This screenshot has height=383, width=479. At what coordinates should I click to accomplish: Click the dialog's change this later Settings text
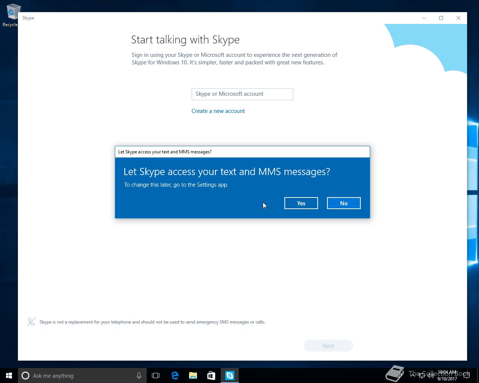(x=176, y=185)
